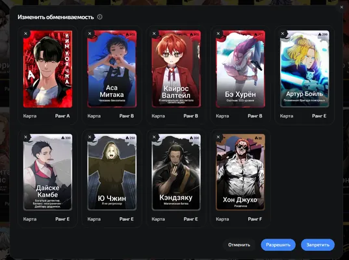This screenshot has width=349, height=260.
Task: Click the flame 300 counter on Дайске Камбе card
Action: (66, 138)
